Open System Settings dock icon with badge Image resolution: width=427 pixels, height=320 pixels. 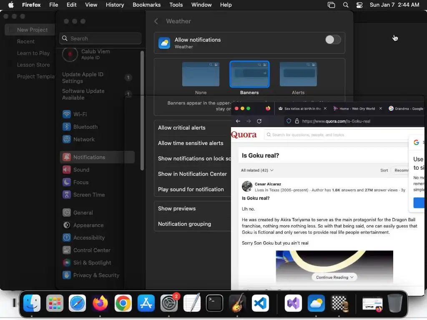pyautogui.click(x=169, y=303)
